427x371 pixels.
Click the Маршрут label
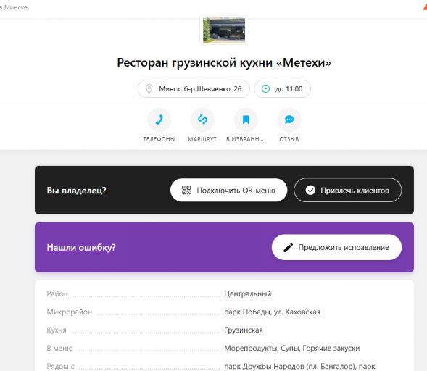202,139
